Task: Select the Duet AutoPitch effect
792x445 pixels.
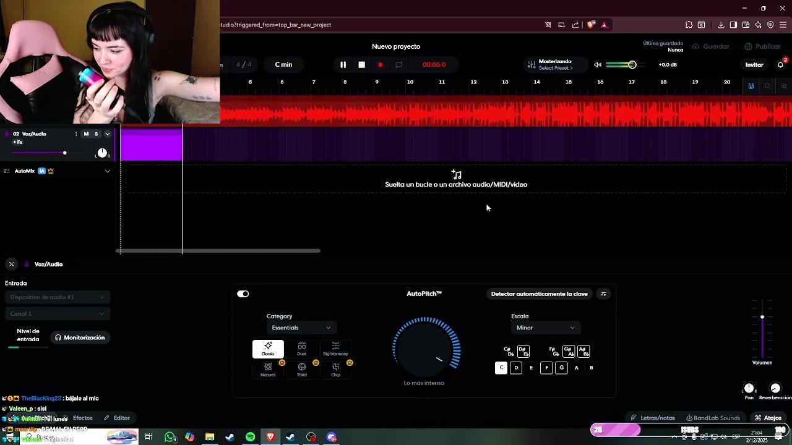Action: click(x=301, y=349)
